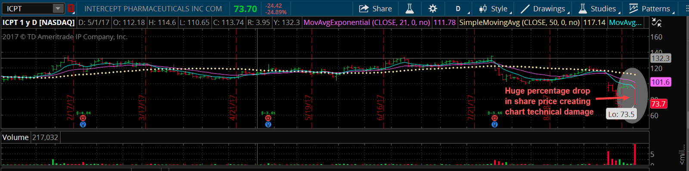Image resolution: width=689 pixels, height=171 pixels.
Task: Click the 160 price axis label
Action: point(656,37)
